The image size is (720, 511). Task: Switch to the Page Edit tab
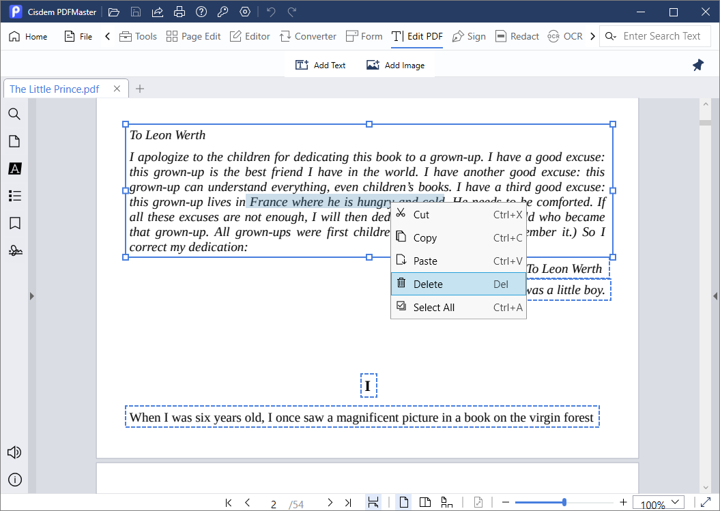pyautogui.click(x=193, y=36)
